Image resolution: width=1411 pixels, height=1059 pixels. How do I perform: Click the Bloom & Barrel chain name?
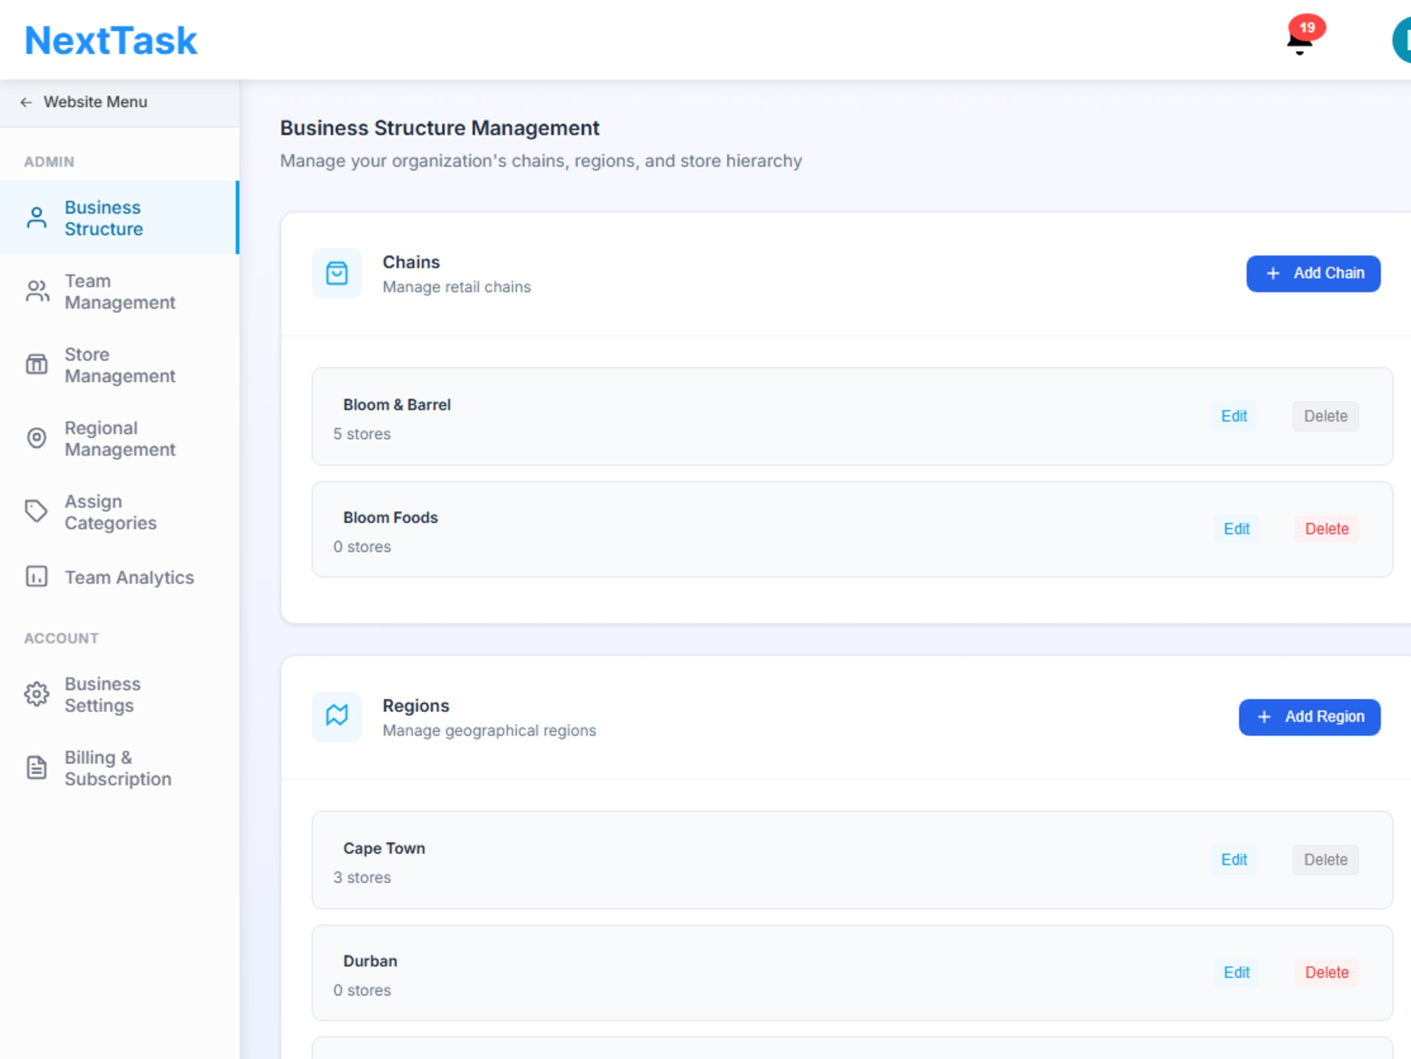[397, 405]
